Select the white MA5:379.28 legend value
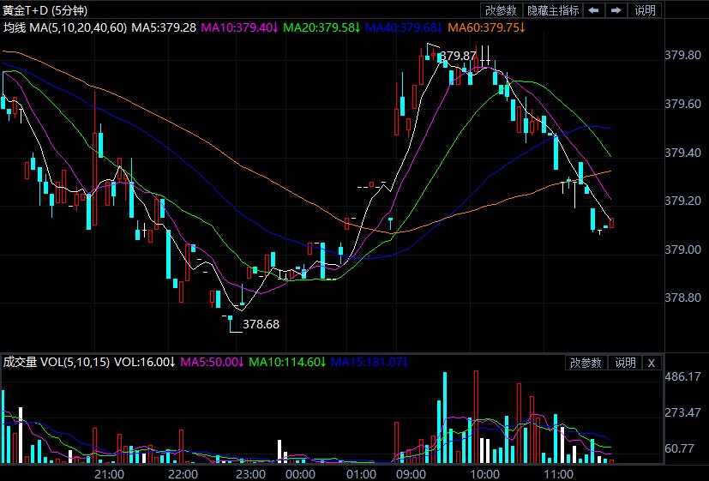709x481 pixels. [x=165, y=27]
